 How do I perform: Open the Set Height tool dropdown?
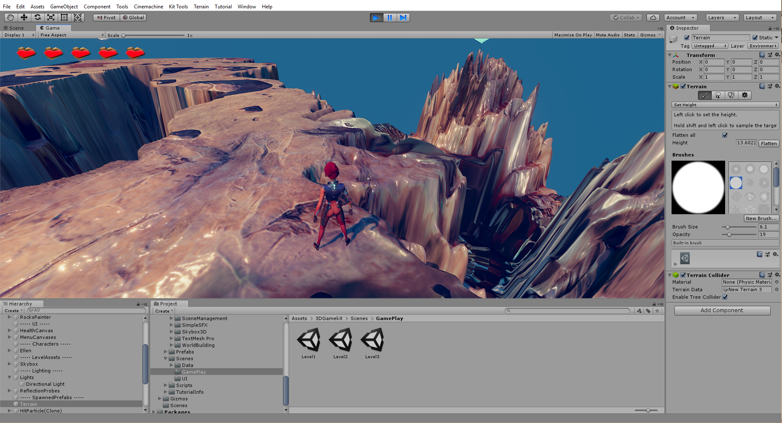726,105
